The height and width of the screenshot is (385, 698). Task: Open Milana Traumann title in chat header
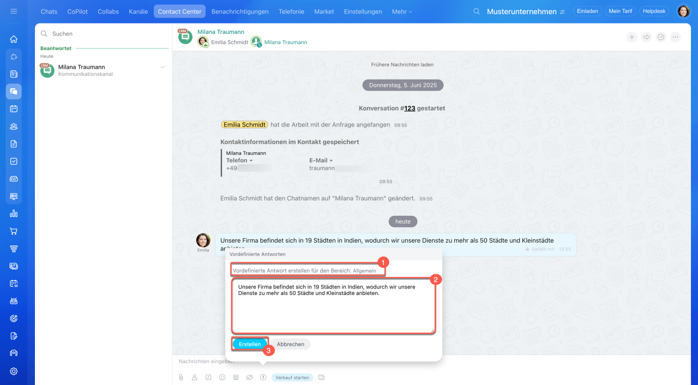coord(221,32)
